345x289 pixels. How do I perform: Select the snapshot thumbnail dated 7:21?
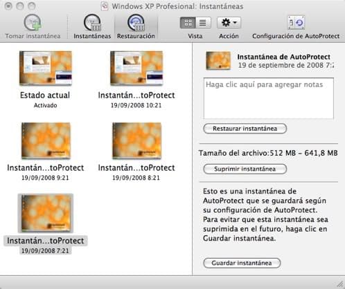[x=46, y=213]
